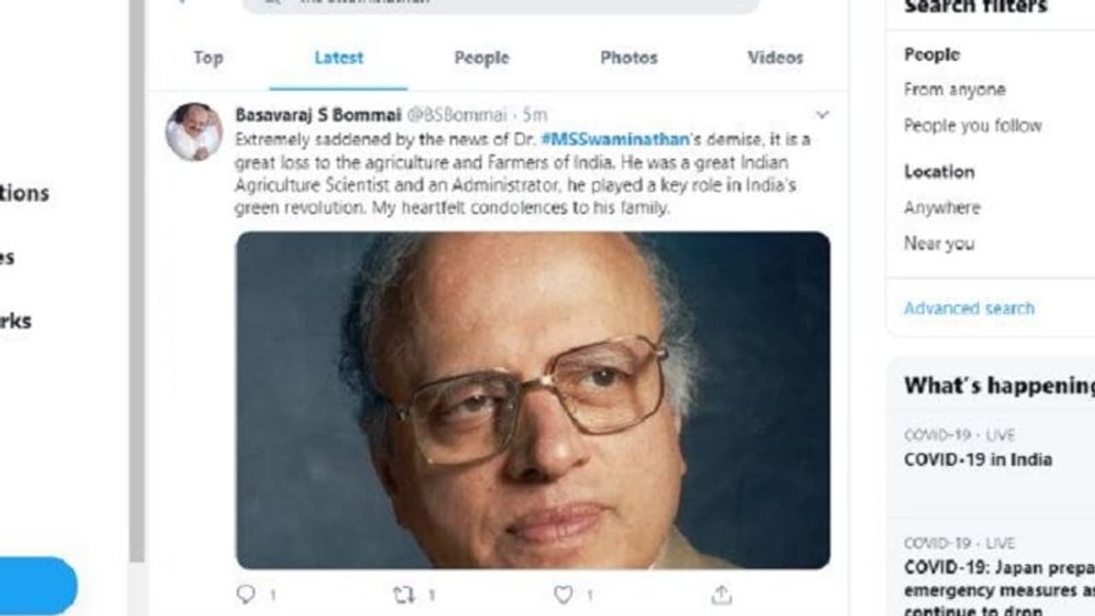
Task: Like the tweet with the heart icon
Action: point(563,594)
